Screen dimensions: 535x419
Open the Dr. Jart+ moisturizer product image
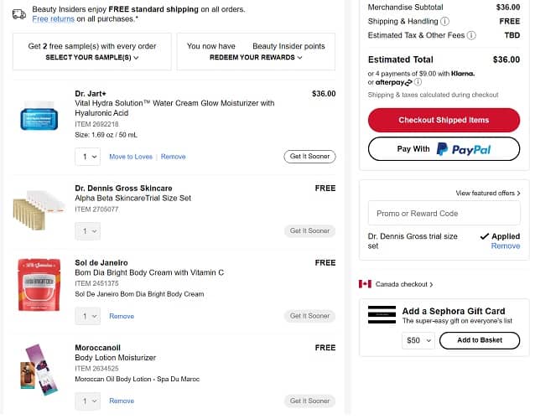click(x=40, y=117)
